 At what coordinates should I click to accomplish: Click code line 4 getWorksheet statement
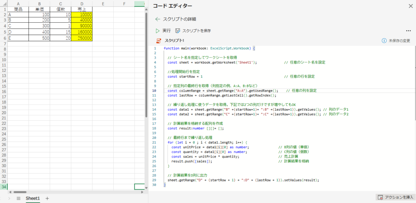[212, 63]
